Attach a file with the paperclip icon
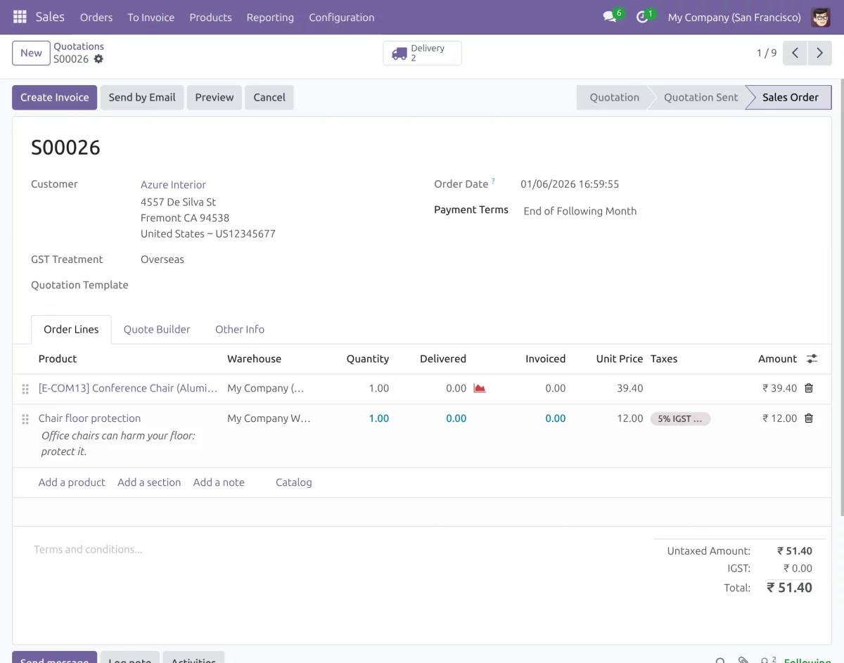 (x=743, y=659)
